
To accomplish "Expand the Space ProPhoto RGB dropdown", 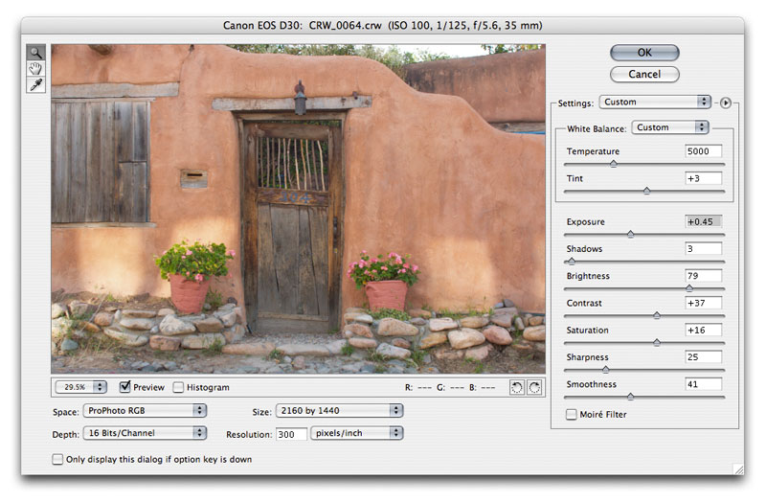I will coord(146,410).
